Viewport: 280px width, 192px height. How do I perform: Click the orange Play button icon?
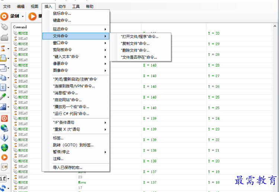[x=32, y=16]
